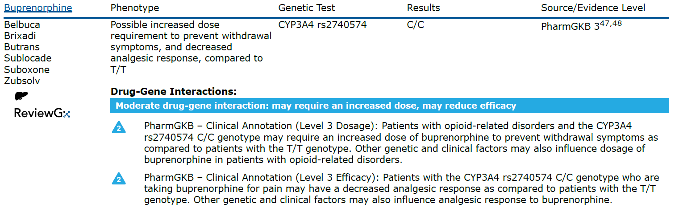Select the Results column header
The image size is (683, 212).
click(423, 8)
